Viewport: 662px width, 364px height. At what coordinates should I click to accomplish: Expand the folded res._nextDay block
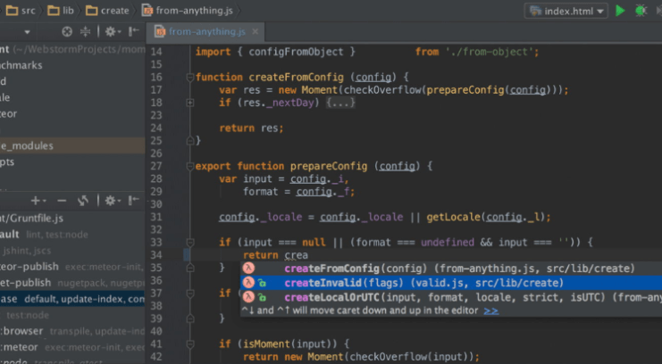340,103
